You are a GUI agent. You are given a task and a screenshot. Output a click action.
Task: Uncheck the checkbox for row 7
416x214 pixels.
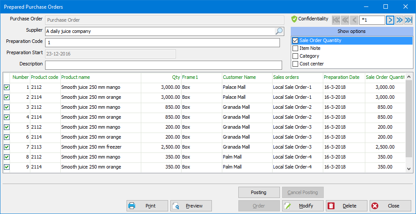click(6, 147)
